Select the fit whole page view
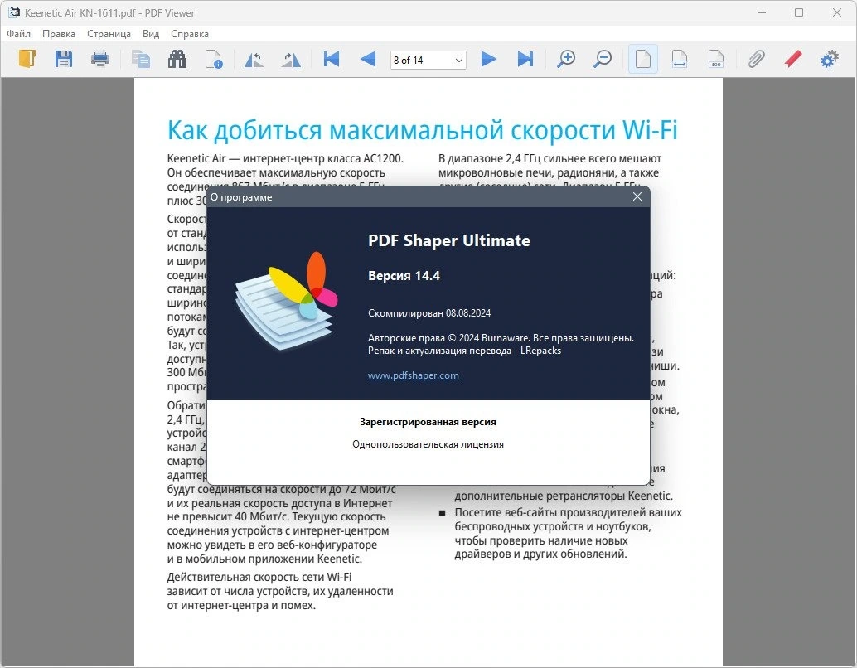857x668 pixels. click(643, 59)
